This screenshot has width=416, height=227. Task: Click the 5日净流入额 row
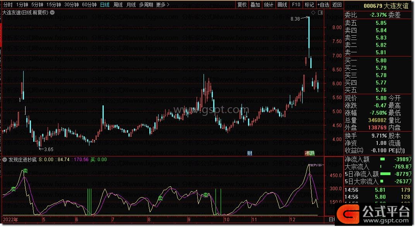click(378, 174)
